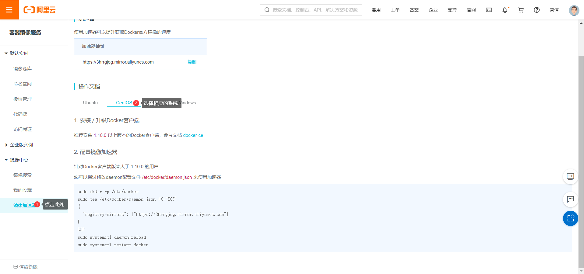Click the scrollbar up arrow
The width and height of the screenshot is (584, 274).
point(581,23)
